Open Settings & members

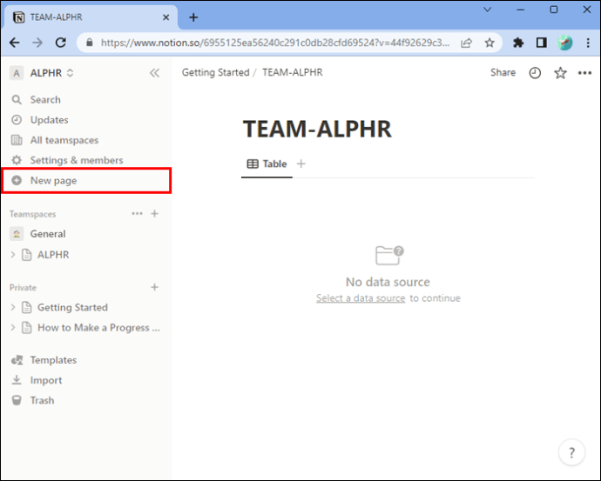click(x=86, y=160)
